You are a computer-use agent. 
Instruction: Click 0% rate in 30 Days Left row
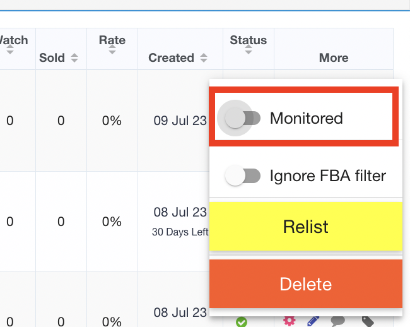[x=112, y=222]
